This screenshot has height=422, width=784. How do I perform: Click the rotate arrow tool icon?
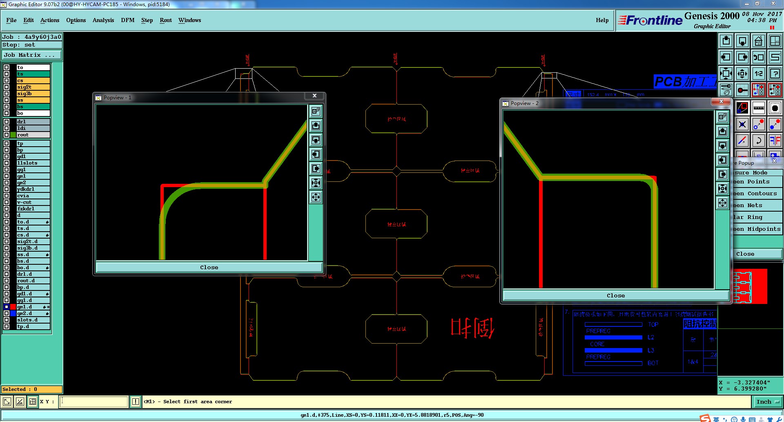tap(759, 141)
